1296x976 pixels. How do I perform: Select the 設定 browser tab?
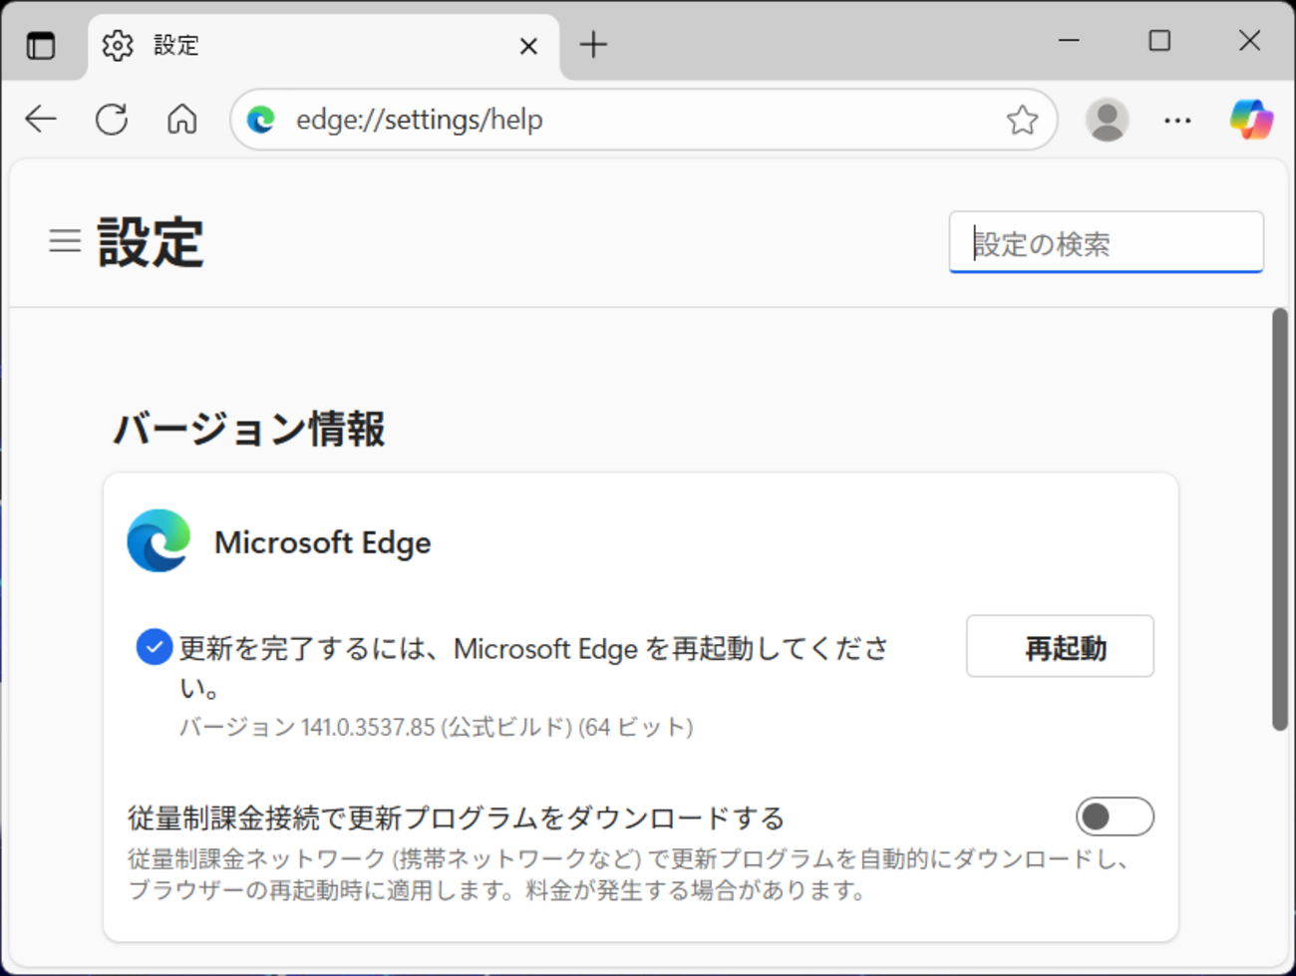tap(324, 46)
